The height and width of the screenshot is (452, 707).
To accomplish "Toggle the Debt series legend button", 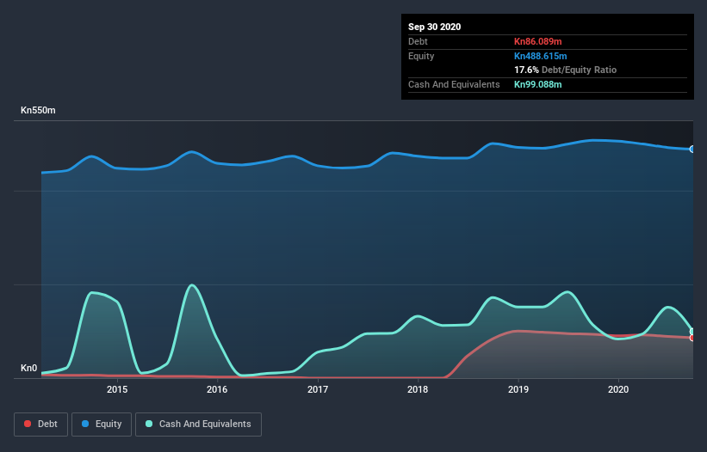I will (x=40, y=425).
